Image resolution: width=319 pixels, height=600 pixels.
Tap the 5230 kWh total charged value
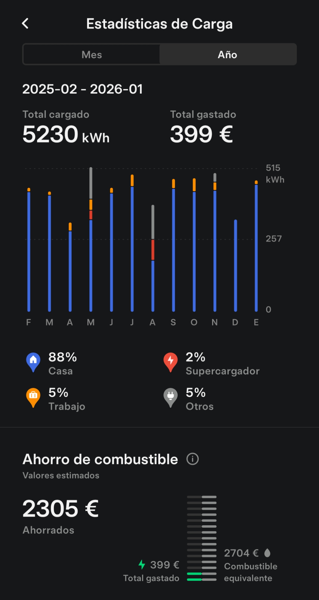(x=66, y=134)
